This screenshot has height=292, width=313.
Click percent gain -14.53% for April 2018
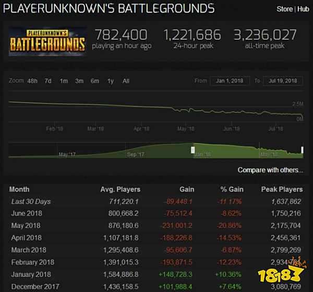click(230, 238)
